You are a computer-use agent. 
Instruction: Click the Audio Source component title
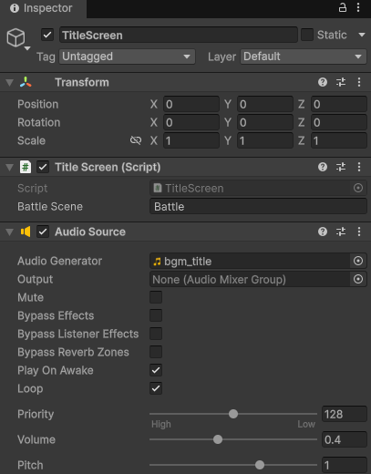tap(90, 232)
